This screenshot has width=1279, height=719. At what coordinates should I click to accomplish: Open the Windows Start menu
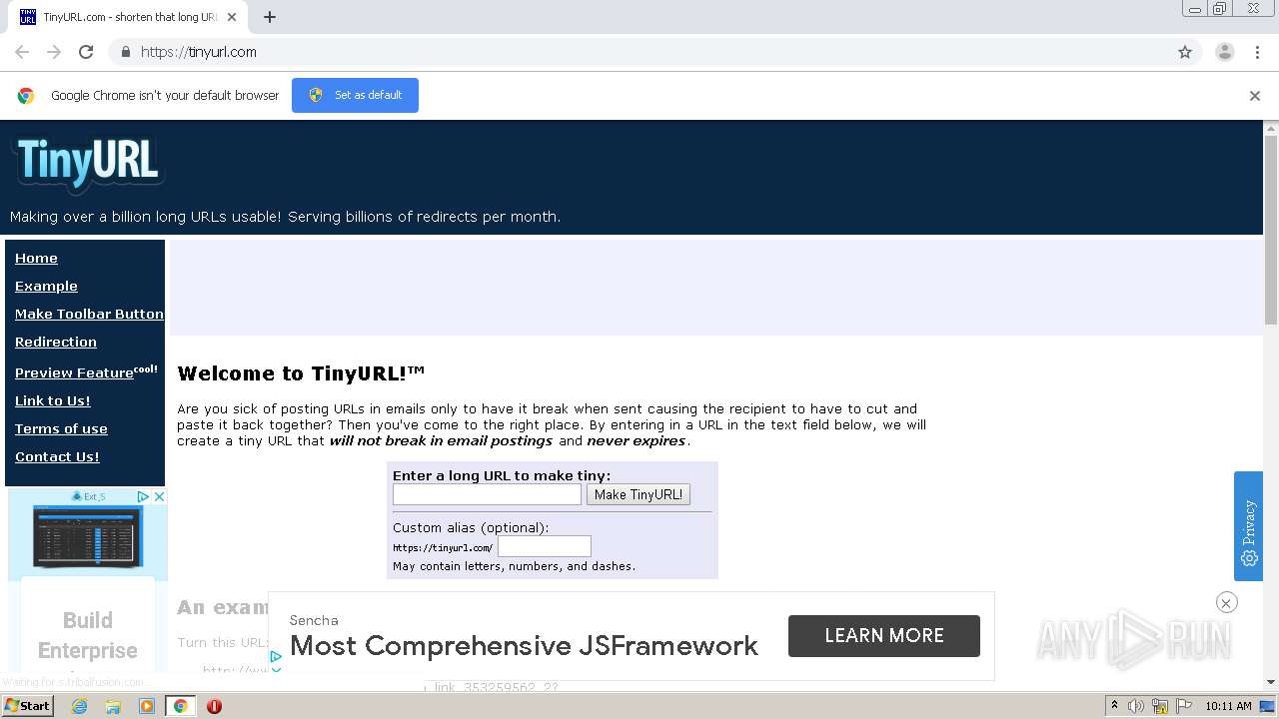point(28,705)
